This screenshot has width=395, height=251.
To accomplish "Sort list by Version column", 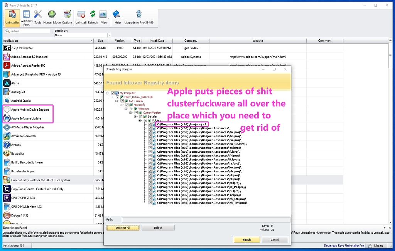I will pyautogui.click(x=120, y=40).
